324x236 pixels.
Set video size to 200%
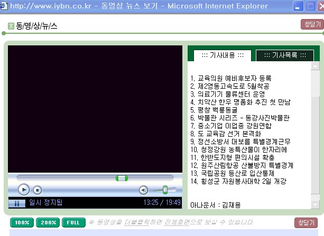[48, 222]
